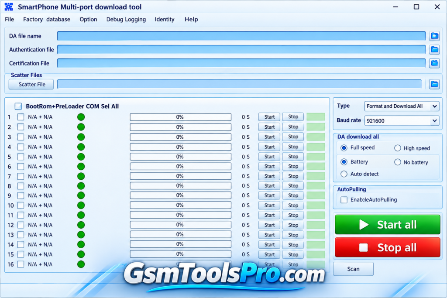Open the File menu
The image size is (447, 298).
(10, 19)
